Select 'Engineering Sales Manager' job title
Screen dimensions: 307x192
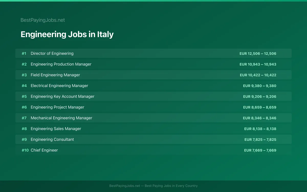56,129
